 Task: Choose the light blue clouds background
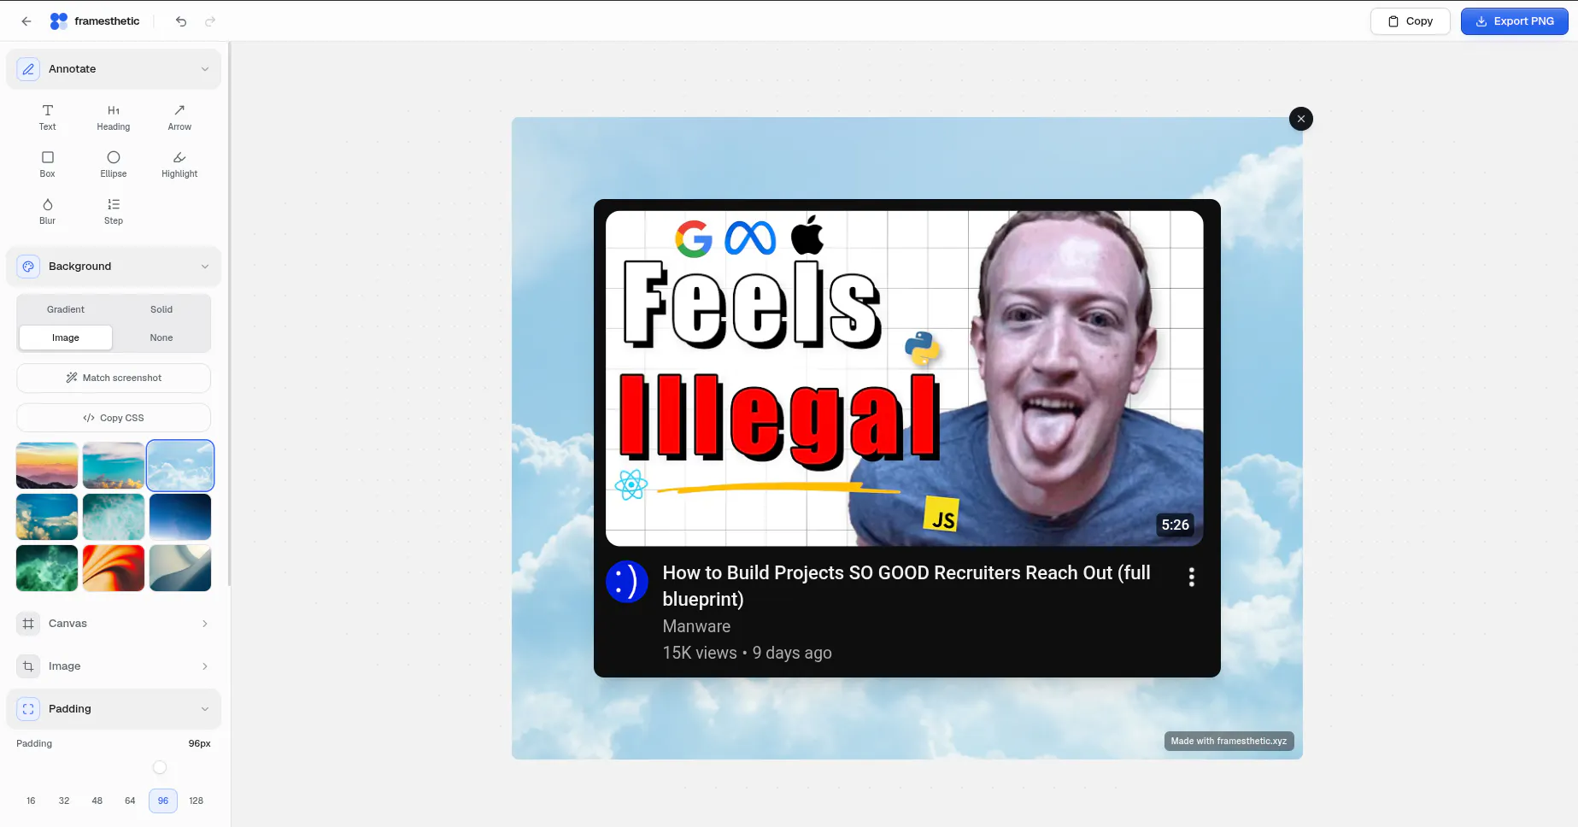[180, 466]
